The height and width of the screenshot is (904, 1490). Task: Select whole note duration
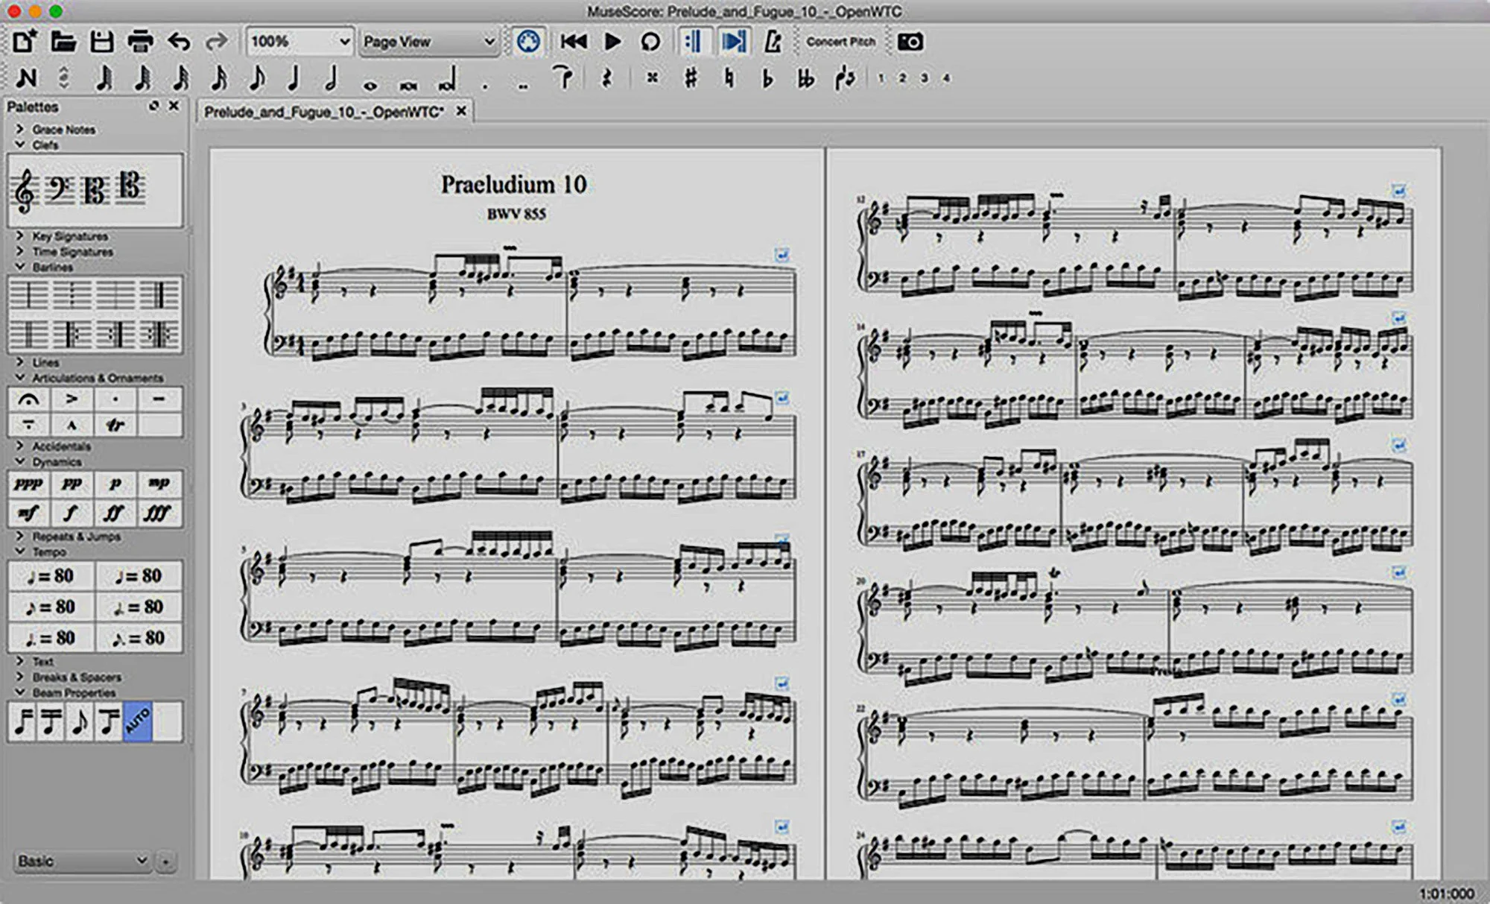(370, 85)
